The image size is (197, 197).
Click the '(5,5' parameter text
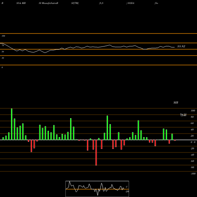tap(101, 3)
